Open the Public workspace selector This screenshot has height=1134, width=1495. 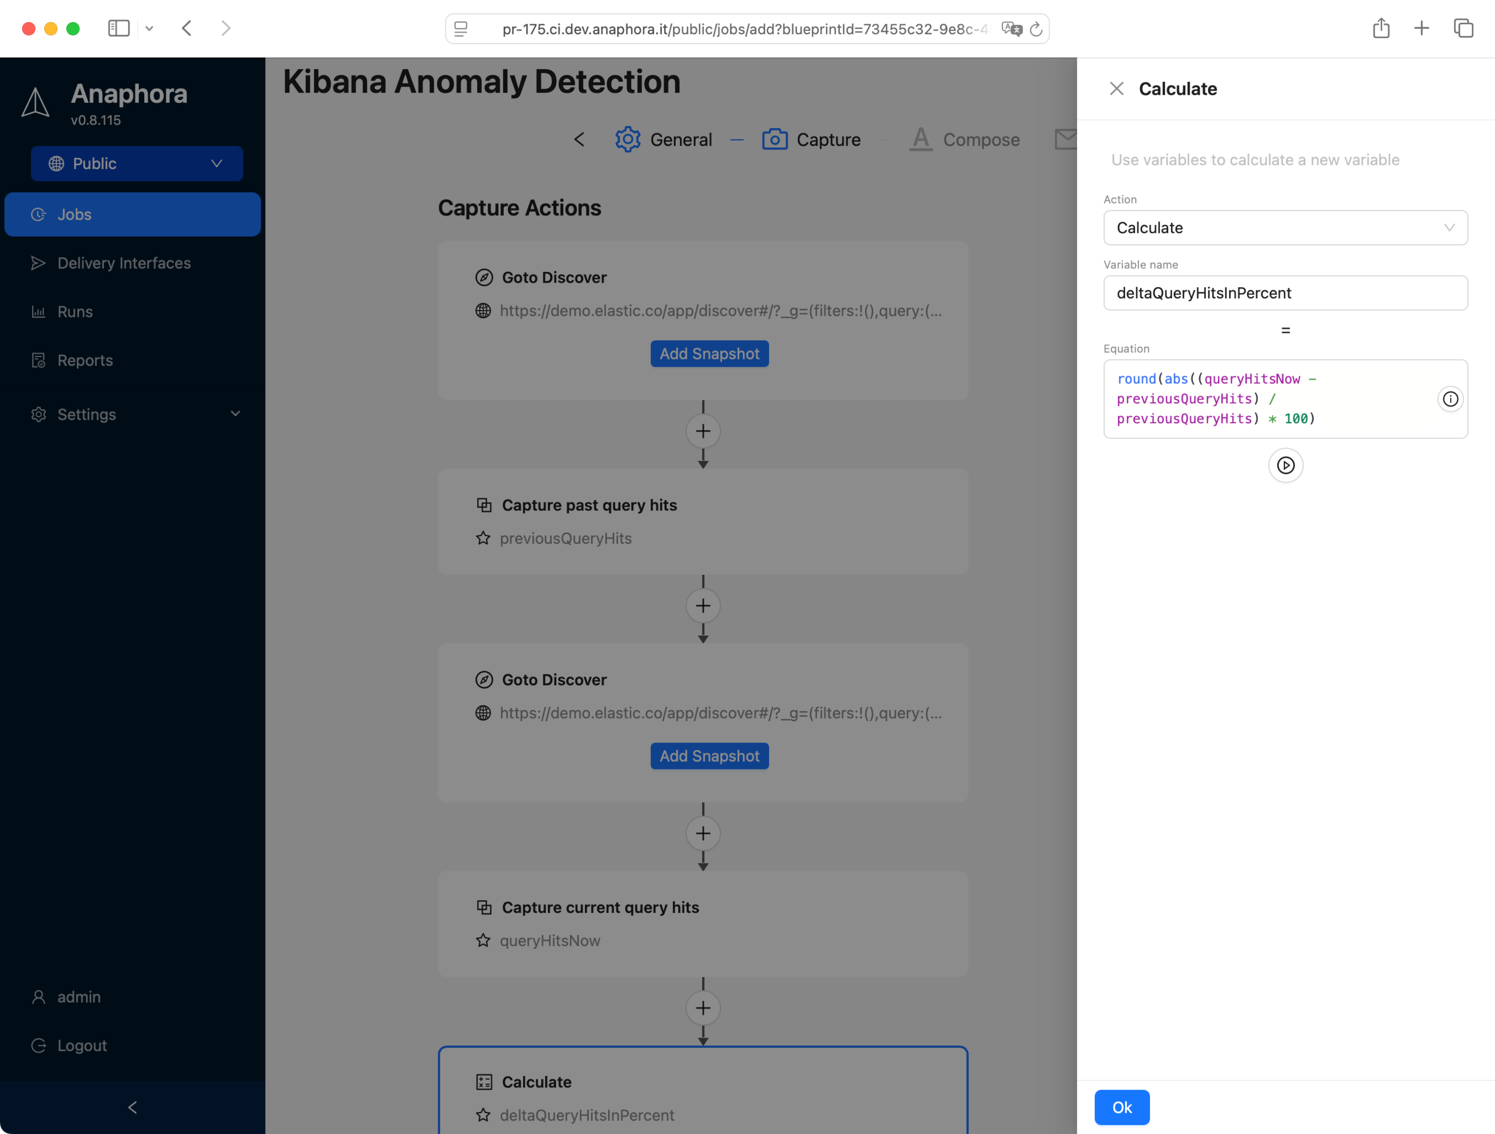(136, 164)
